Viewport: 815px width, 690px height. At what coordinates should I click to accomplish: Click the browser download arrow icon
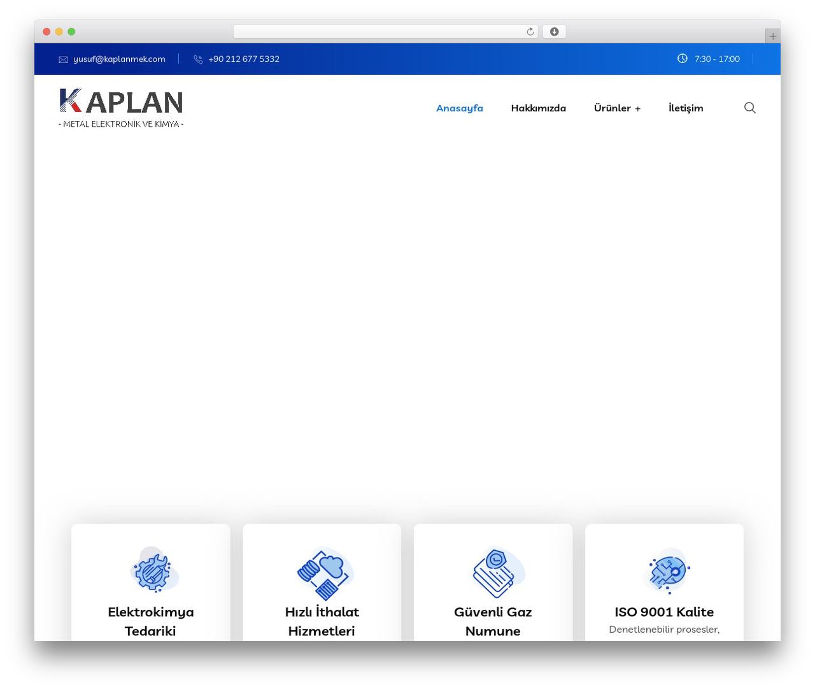point(555,32)
